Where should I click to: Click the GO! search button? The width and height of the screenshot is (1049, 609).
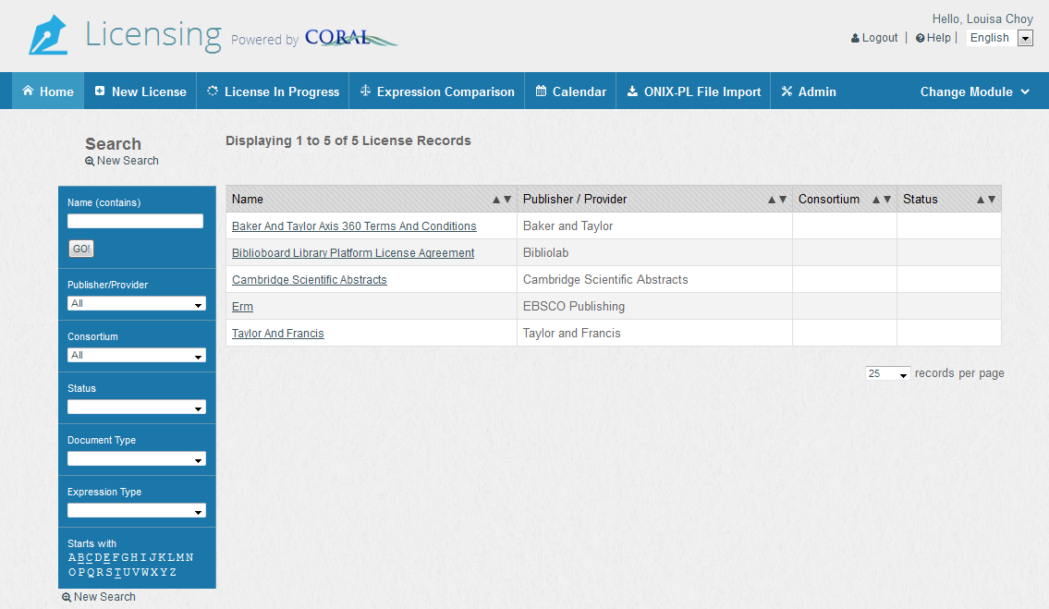coord(81,249)
